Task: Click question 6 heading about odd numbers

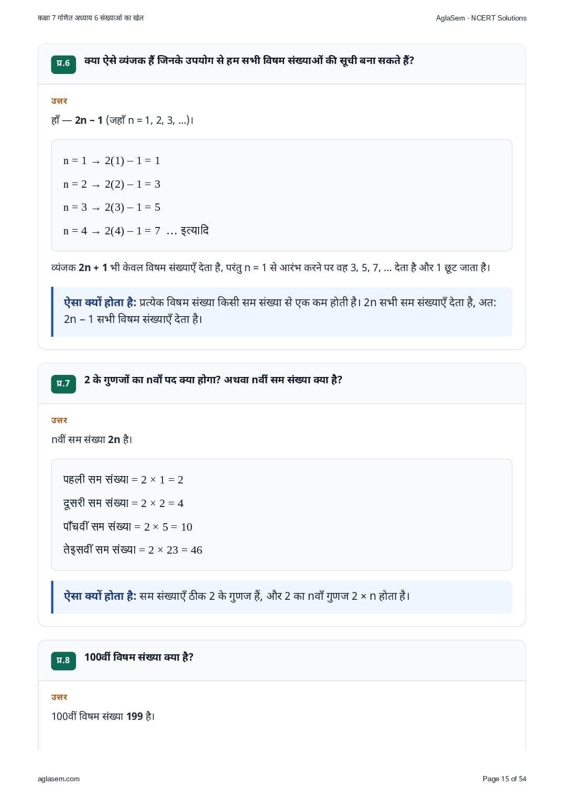Action: [249, 61]
